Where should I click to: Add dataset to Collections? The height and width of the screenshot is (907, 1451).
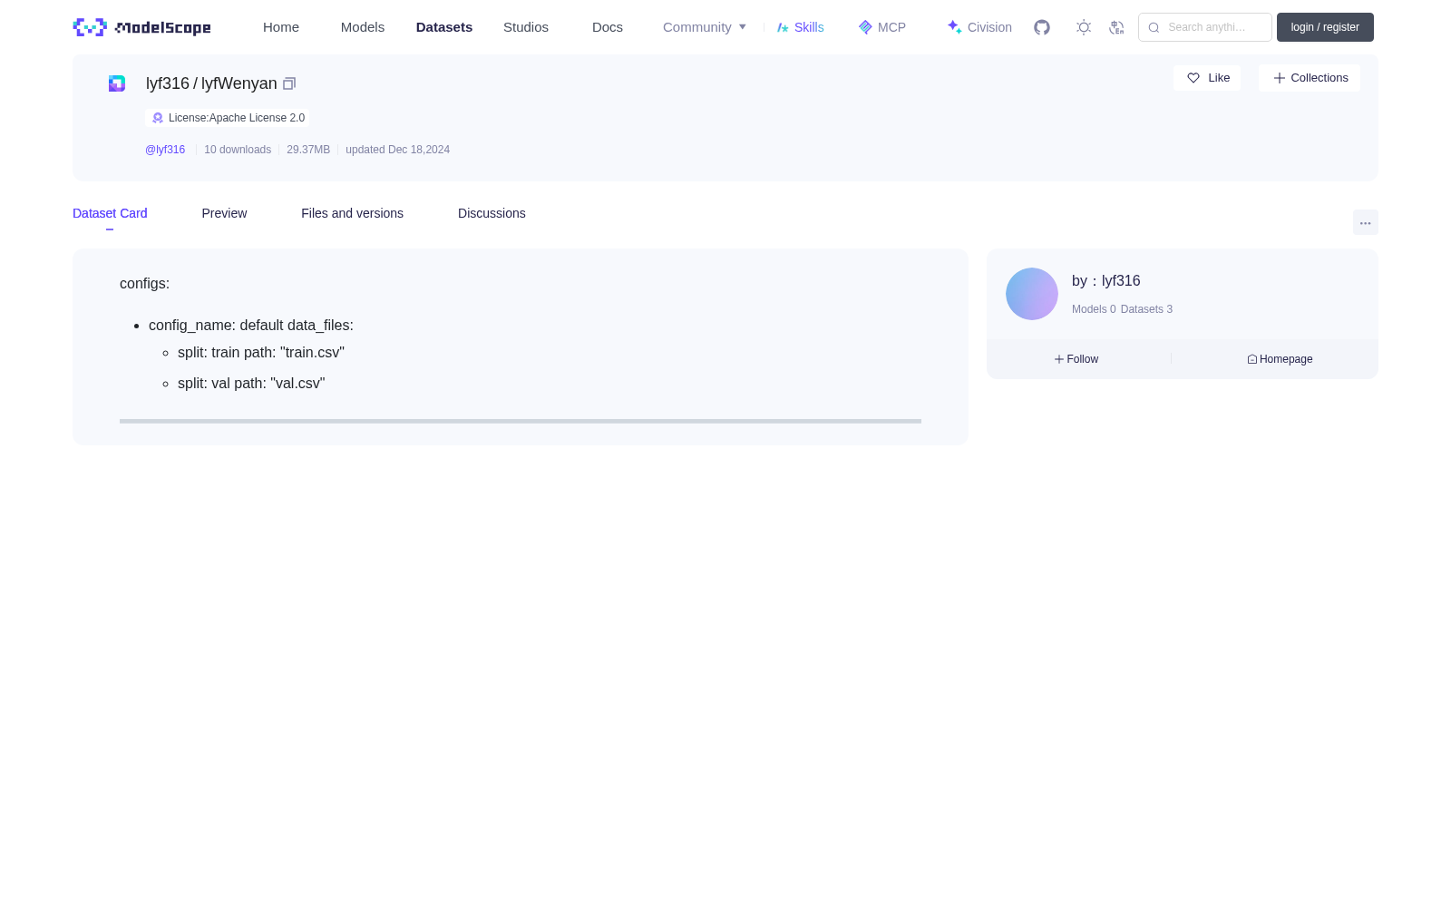click(1310, 78)
